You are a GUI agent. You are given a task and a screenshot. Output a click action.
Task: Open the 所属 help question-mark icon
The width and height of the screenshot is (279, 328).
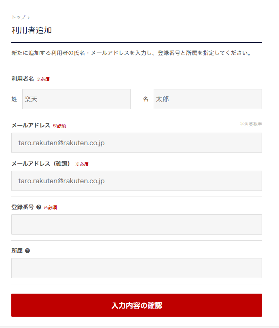point(27,251)
